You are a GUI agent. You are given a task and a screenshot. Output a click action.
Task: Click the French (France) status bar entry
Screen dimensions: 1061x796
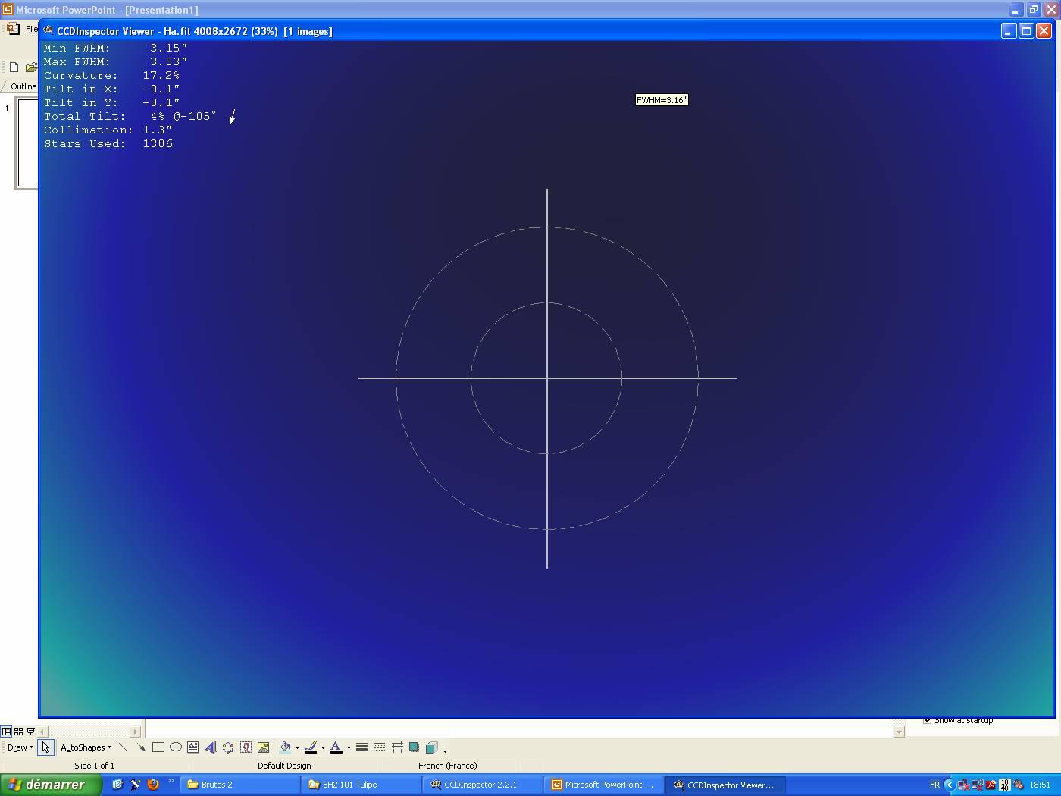(x=447, y=766)
